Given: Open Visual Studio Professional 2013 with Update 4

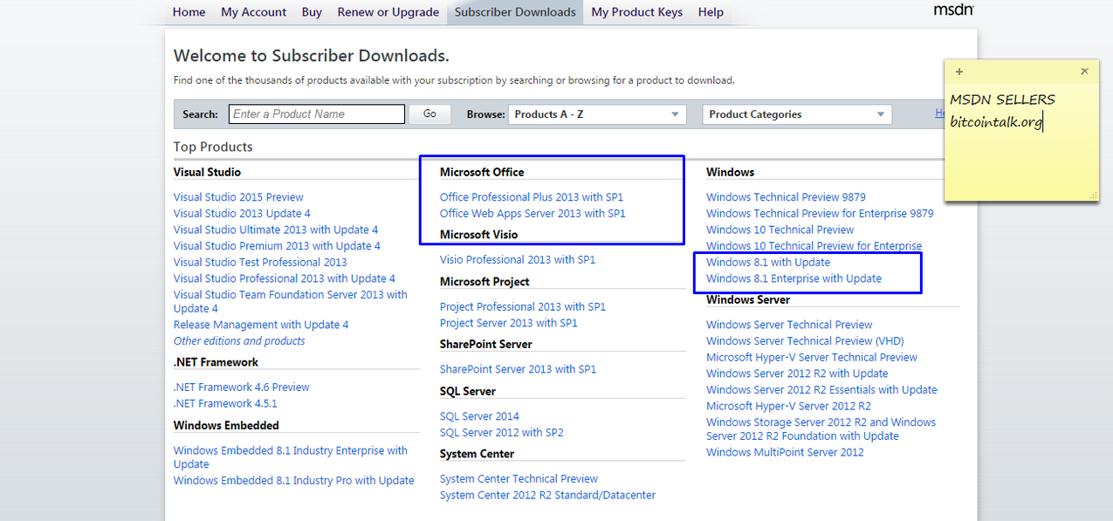Looking at the screenshot, I should point(285,278).
